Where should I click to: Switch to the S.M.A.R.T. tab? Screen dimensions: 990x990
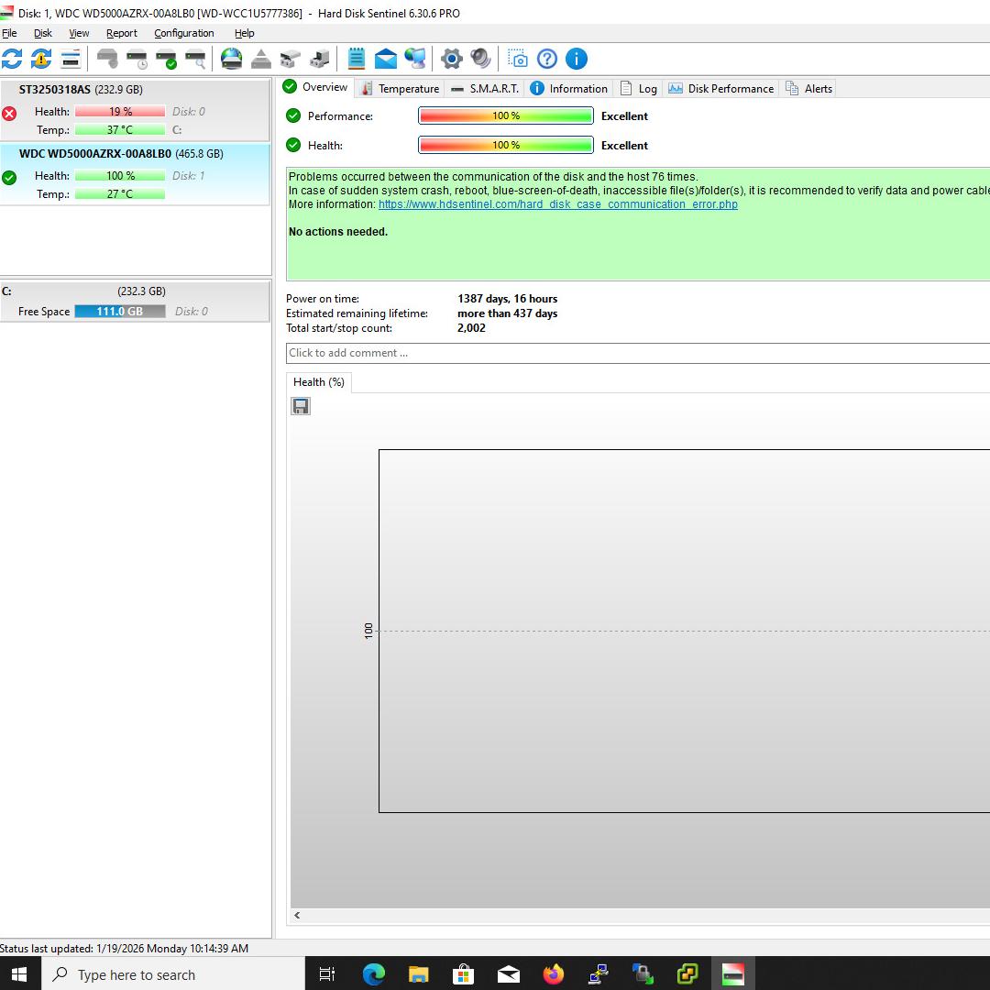pyautogui.click(x=485, y=89)
